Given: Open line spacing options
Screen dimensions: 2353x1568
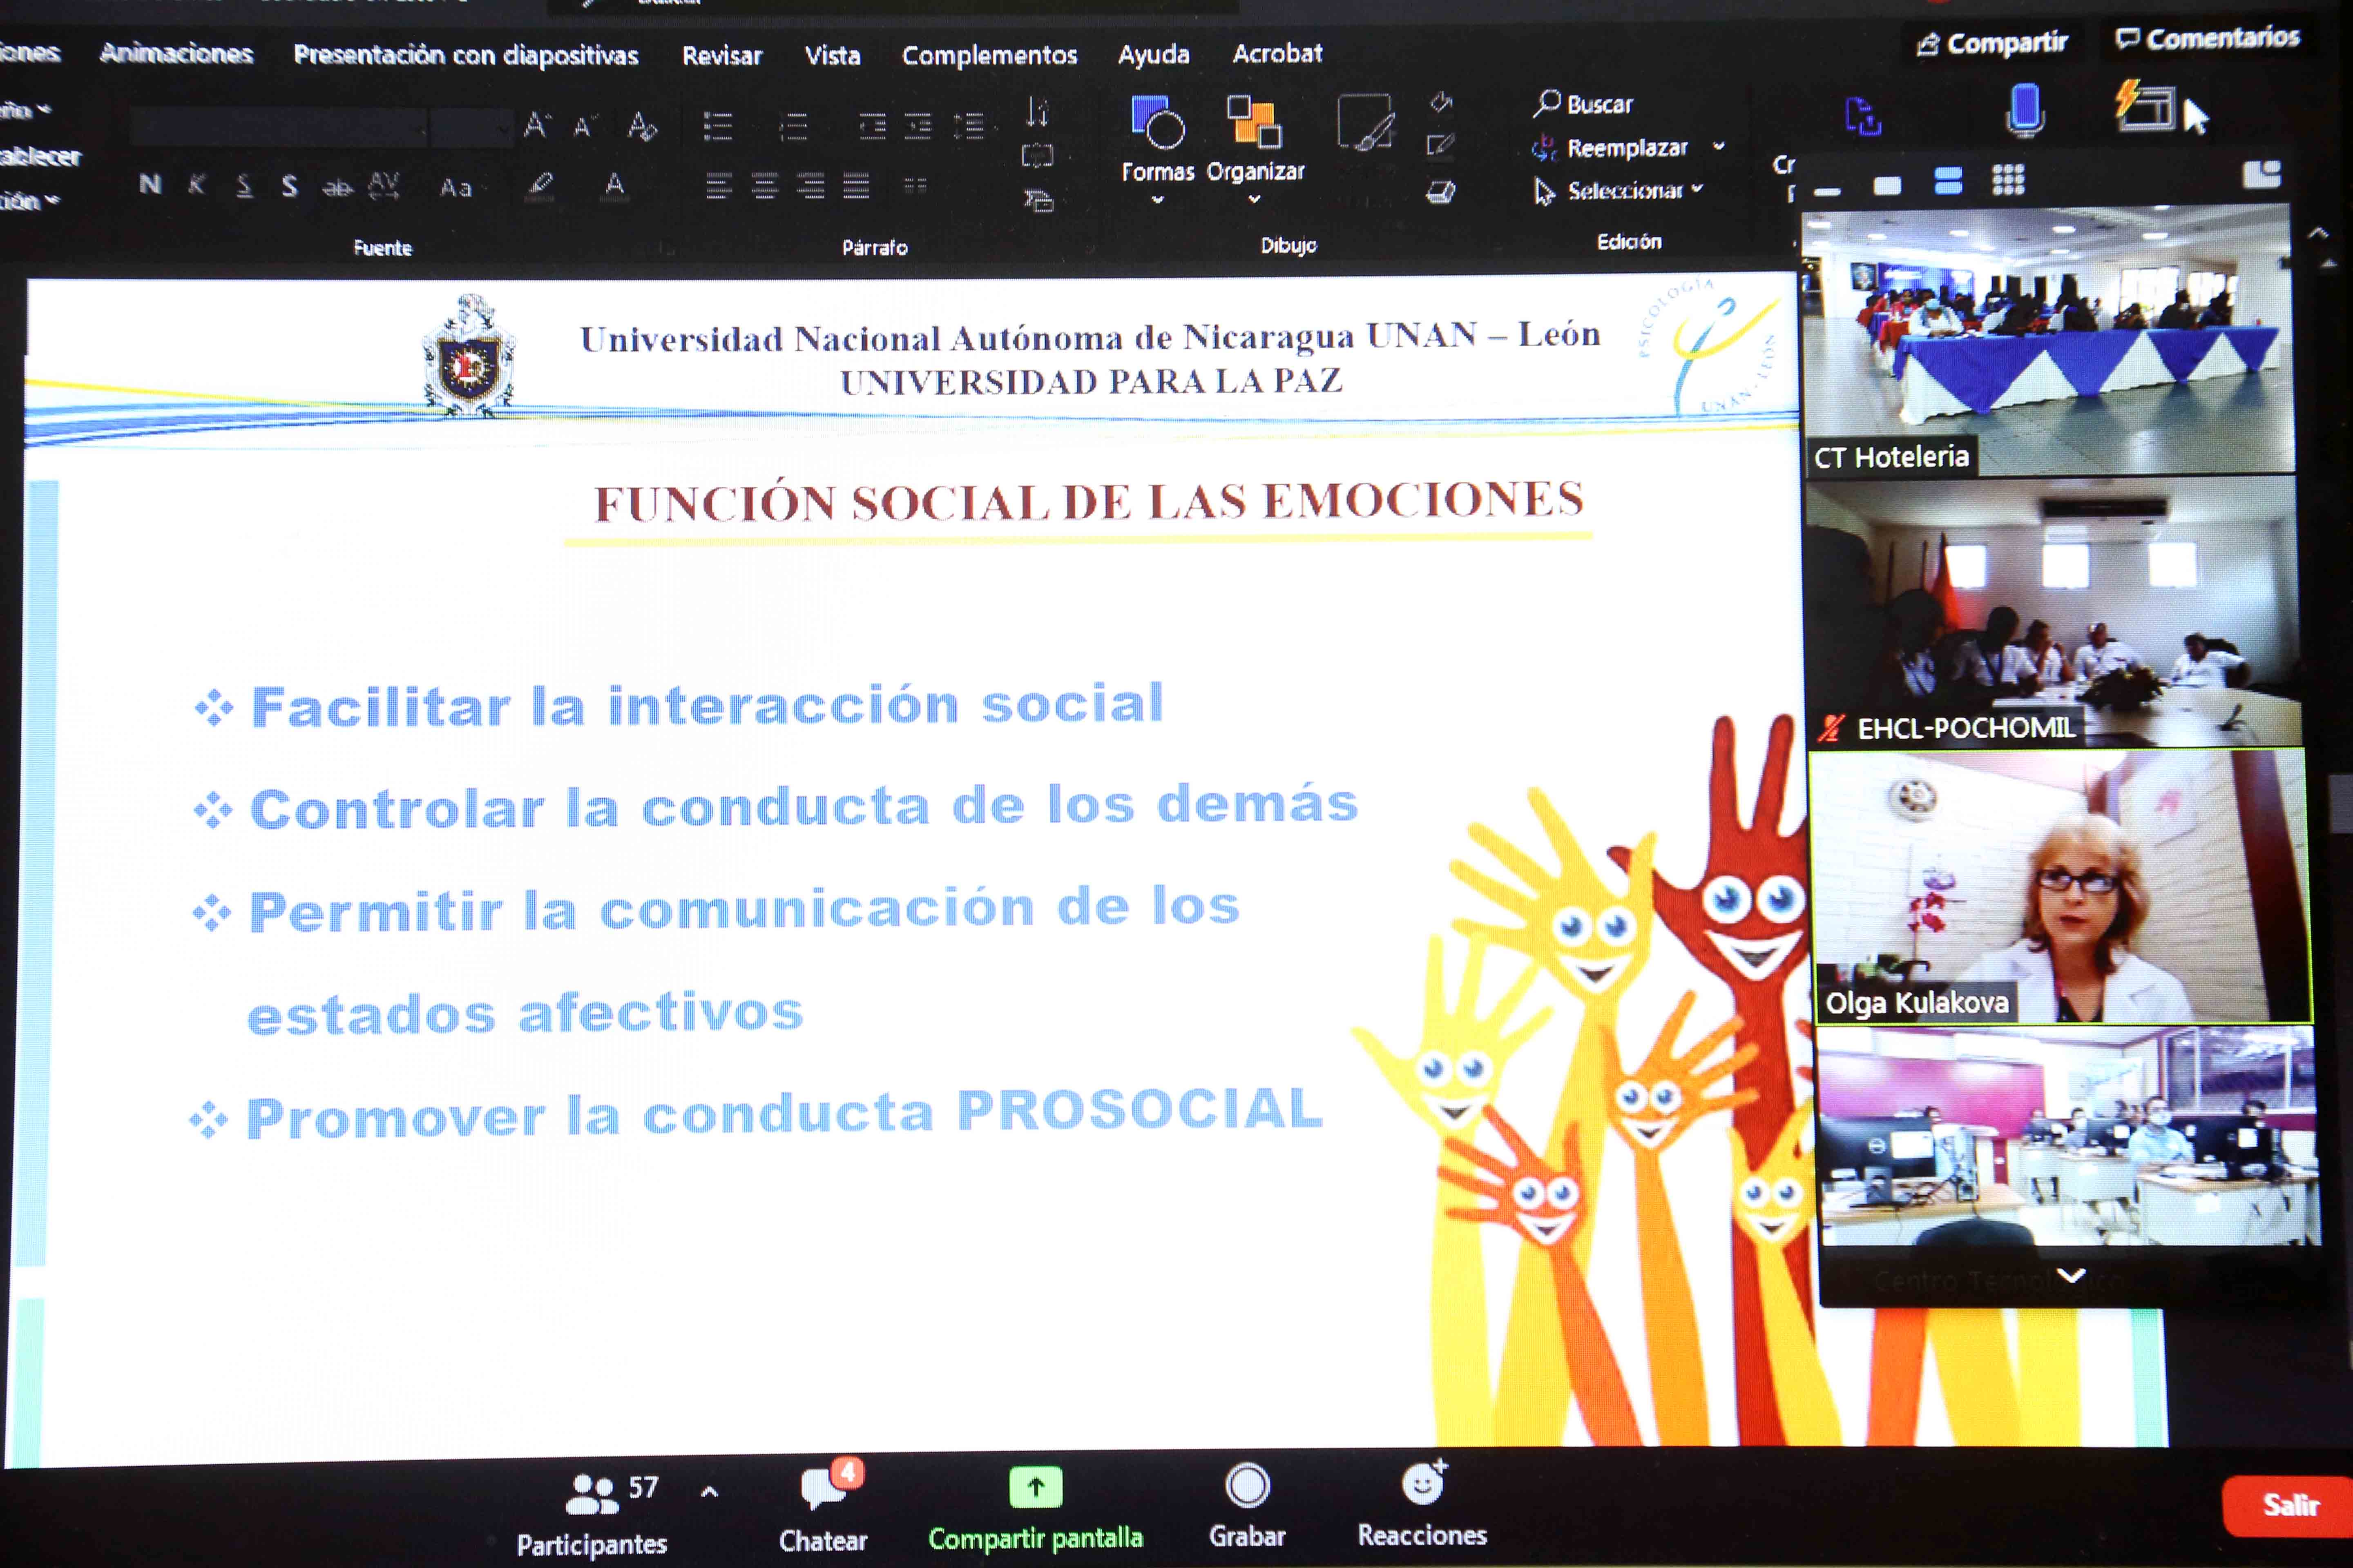Looking at the screenshot, I should (x=969, y=126).
